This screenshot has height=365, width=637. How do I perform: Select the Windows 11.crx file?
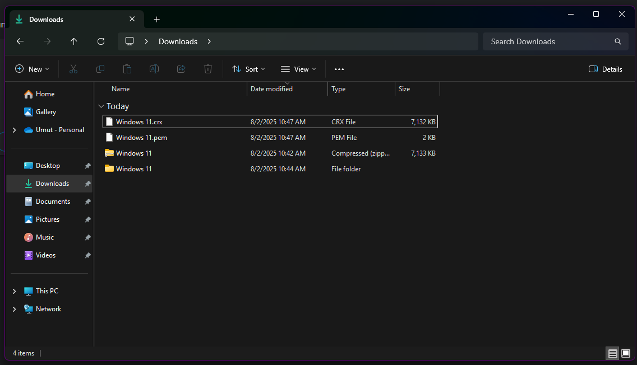[x=270, y=121]
